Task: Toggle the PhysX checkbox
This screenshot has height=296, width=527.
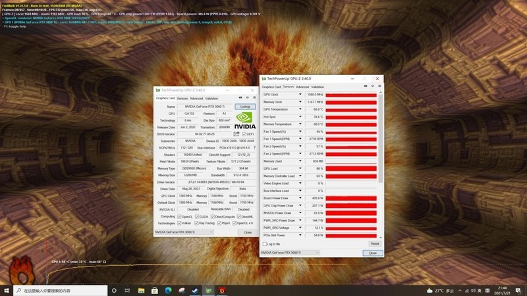Action: click(x=219, y=223)
